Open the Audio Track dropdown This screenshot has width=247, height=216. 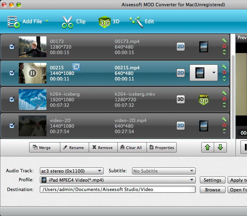(x=72, y=171)
